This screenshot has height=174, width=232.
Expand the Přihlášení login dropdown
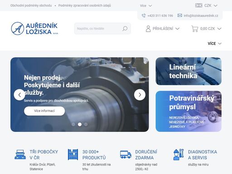pos(163,29)
